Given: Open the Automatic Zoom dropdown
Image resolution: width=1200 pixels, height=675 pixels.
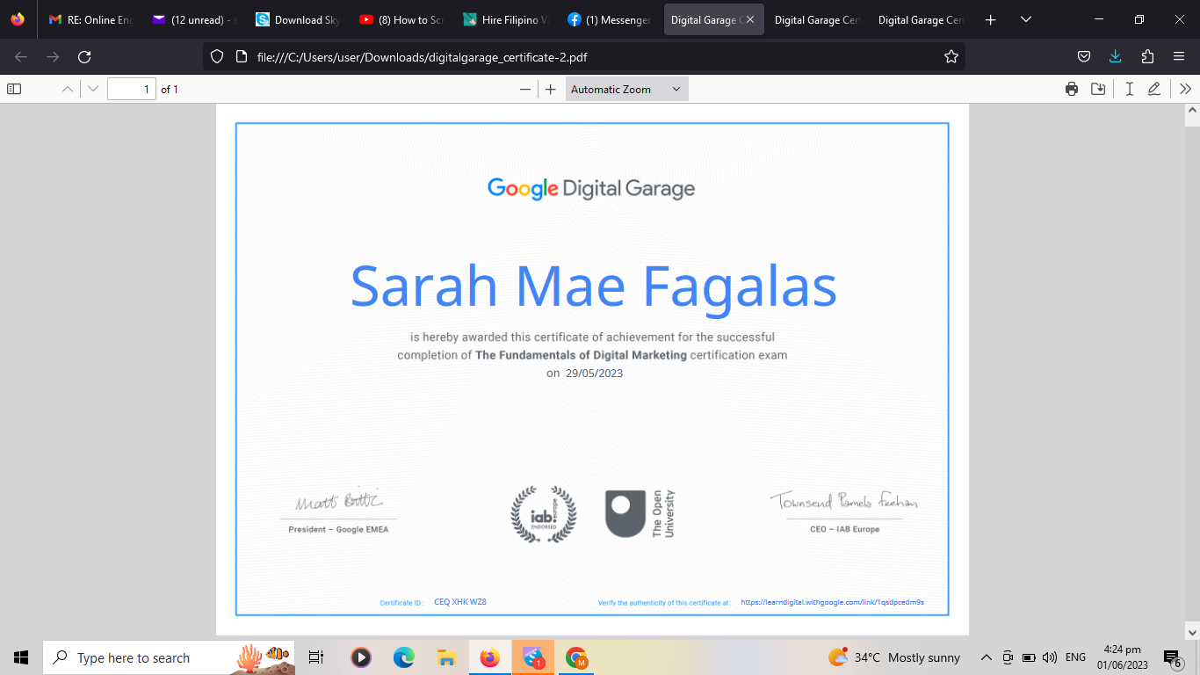Looking at the screenshot, I should 626,89.
